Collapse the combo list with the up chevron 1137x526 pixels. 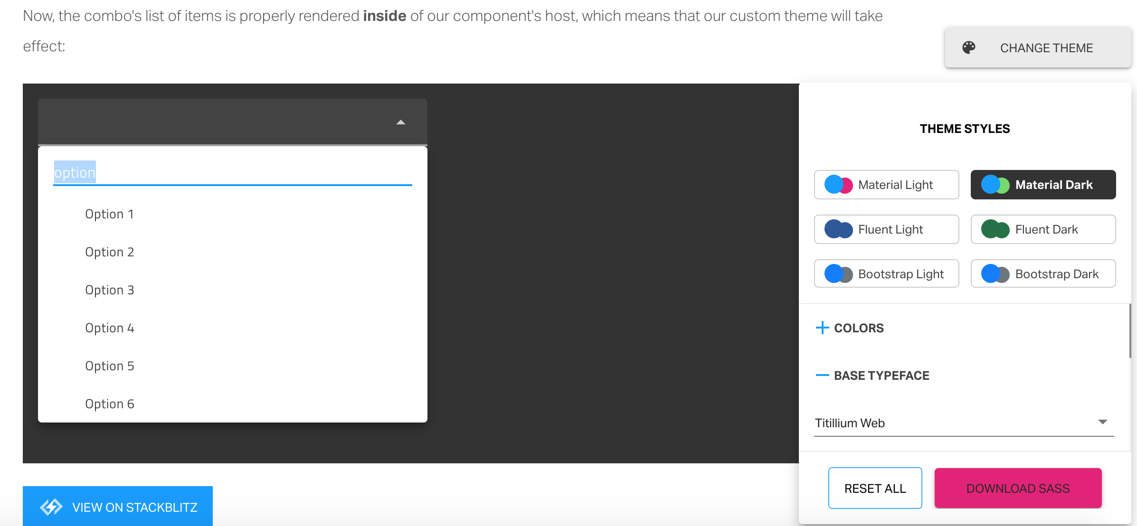400,122
